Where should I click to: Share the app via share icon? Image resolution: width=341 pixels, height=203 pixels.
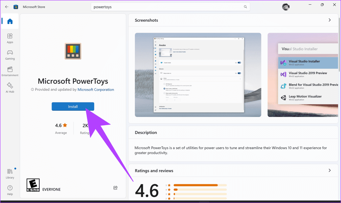coord(116,188)
